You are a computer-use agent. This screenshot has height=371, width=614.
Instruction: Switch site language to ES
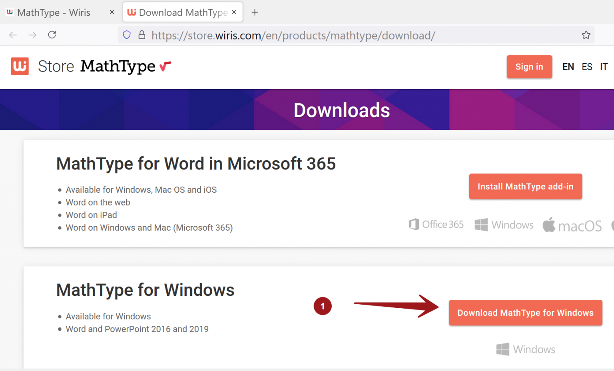coord(587,66)
